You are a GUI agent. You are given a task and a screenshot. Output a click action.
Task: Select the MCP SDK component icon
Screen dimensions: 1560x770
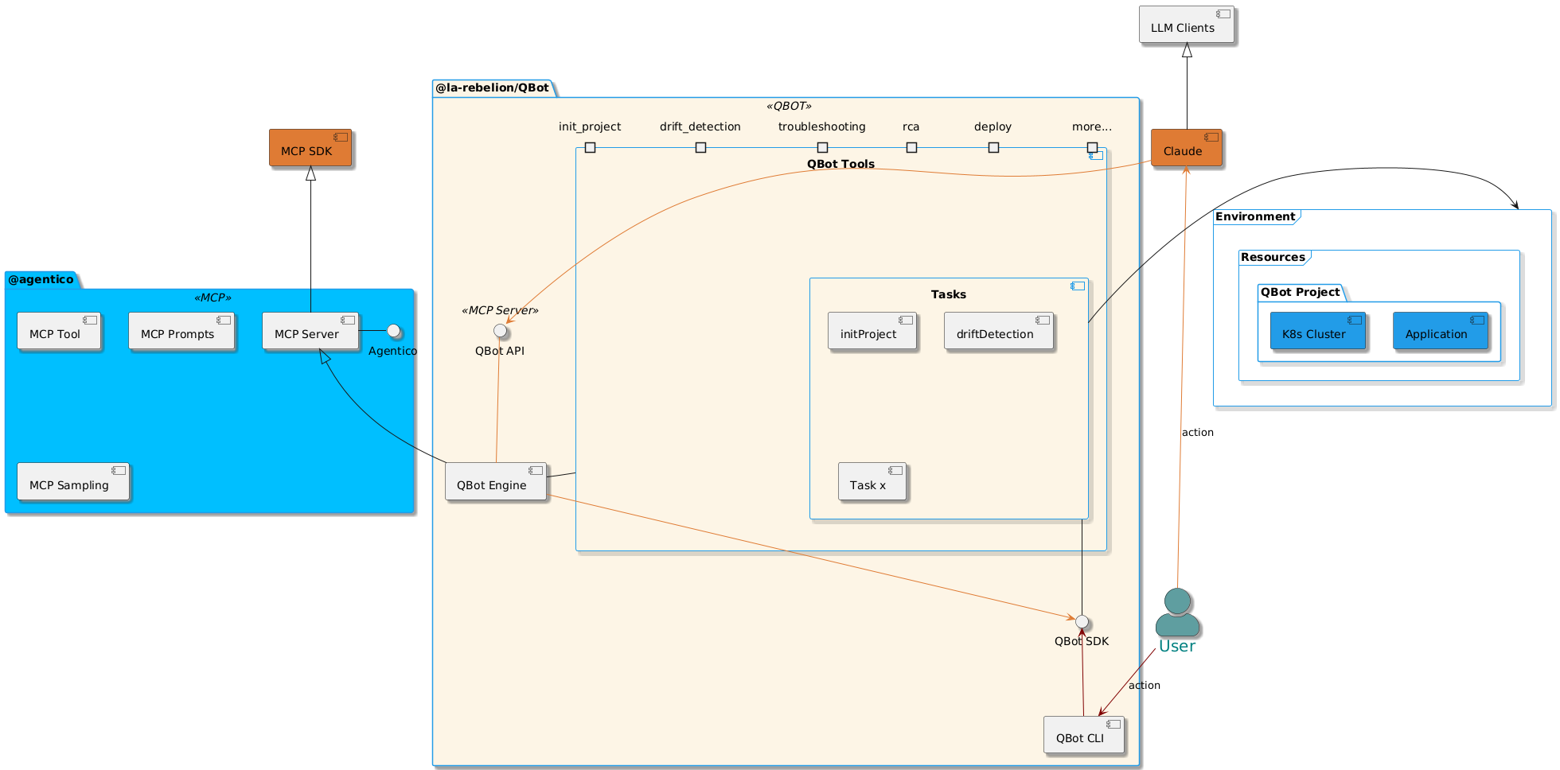click(x=342, y=137)
